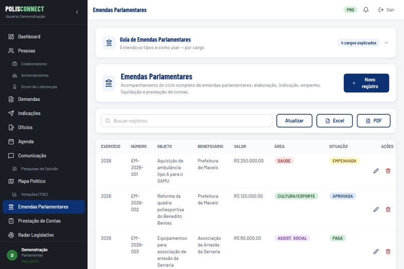This screenshot has height=269, width=404.
Task: Delete the EM-2026-003 record trash icon
Action: click(x=388, y=251)
